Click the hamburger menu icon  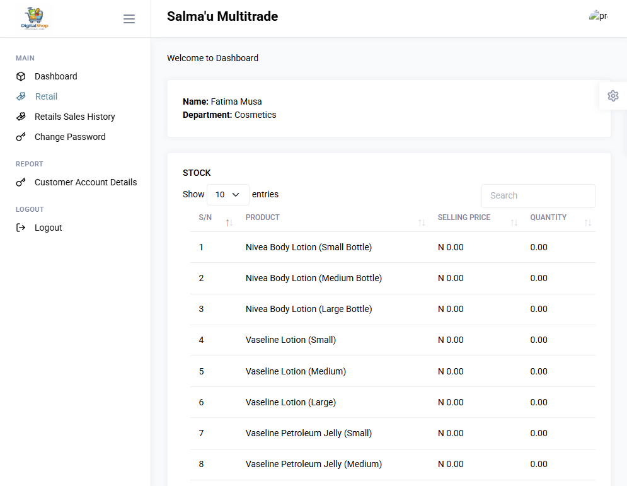(129, 19)
